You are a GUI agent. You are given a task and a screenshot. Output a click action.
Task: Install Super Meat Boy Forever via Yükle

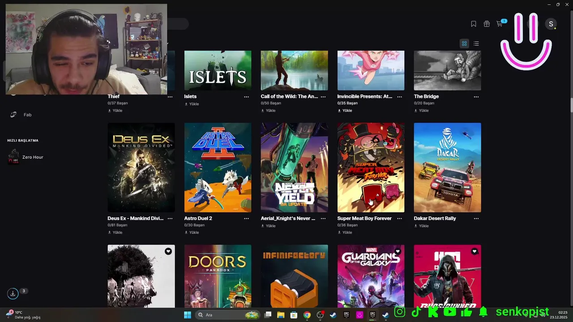click(345, 233)
